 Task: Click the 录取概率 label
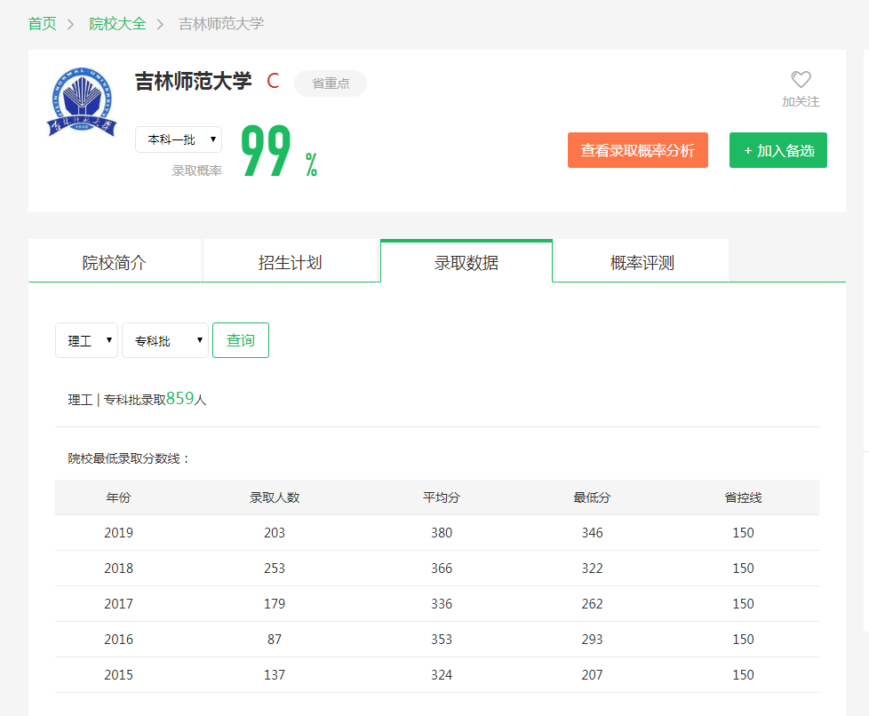click(x=196, y=171)
